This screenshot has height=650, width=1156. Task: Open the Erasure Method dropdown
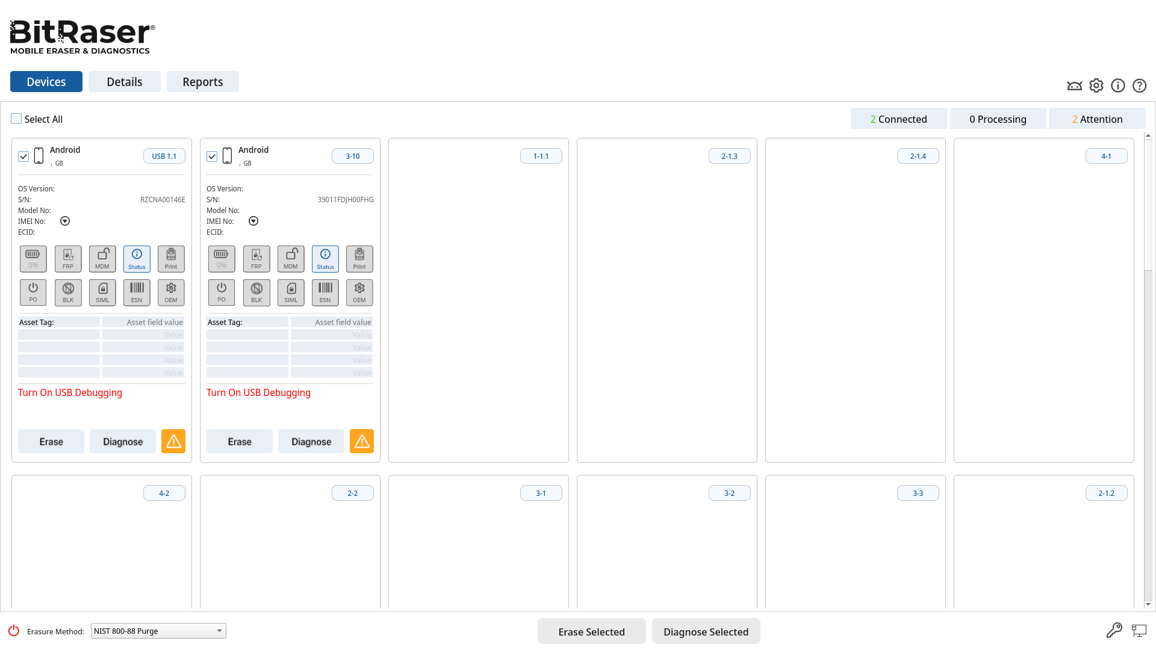click(158, 631)
